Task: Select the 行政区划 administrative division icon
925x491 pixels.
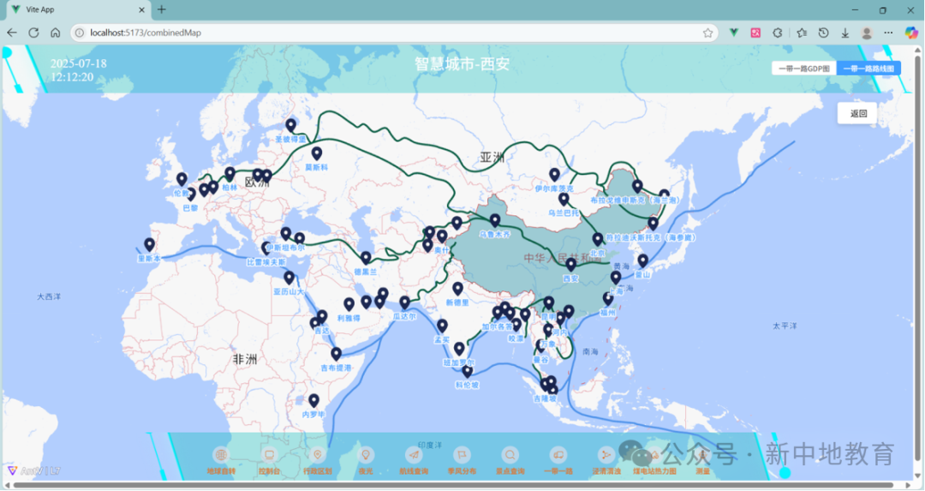Action: point(318,455)
